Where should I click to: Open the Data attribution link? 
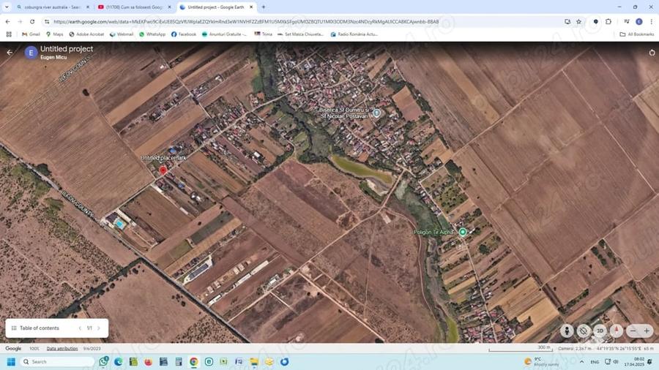[62, 349]
